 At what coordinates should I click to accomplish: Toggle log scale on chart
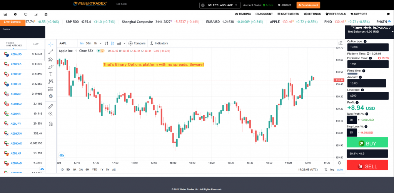[332, 170]
